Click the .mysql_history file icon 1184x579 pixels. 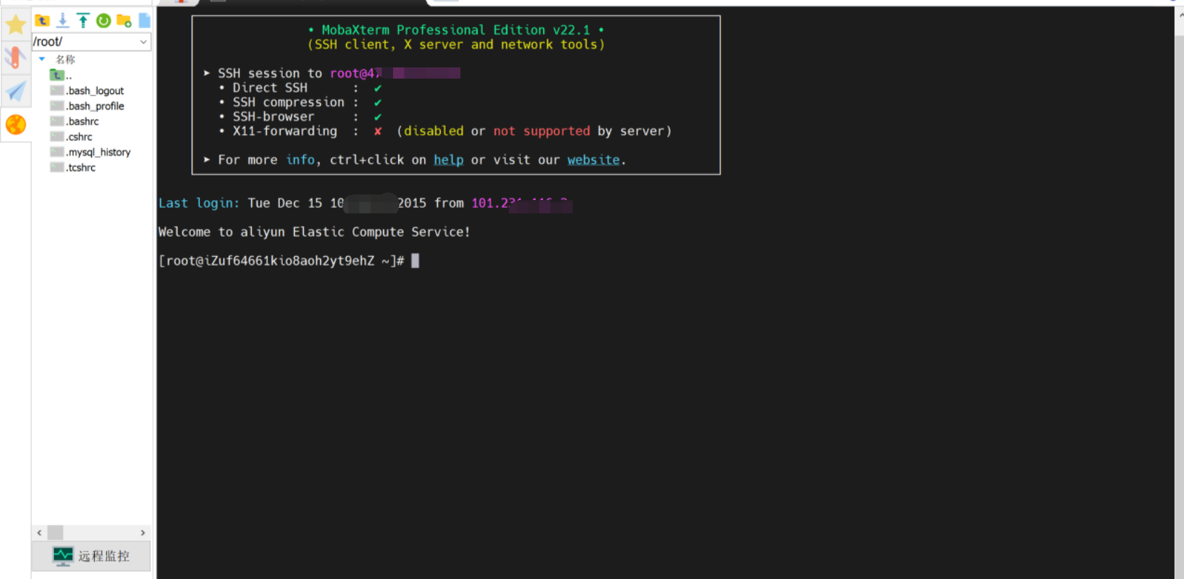57,152
